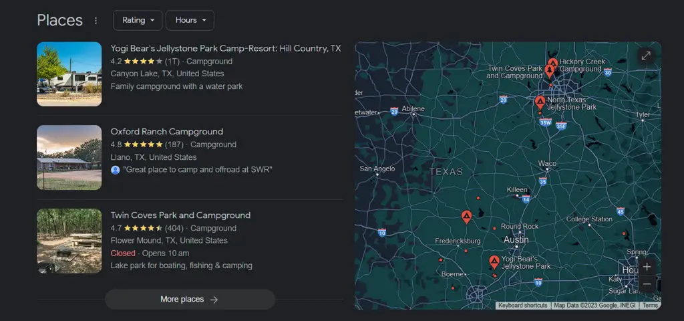This screenshot has height=321, width=684.
Task: Click the Waco label on the map
Action: (547, 163)
